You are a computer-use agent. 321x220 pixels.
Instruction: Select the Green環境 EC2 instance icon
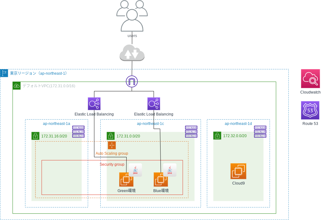point(126,180)
